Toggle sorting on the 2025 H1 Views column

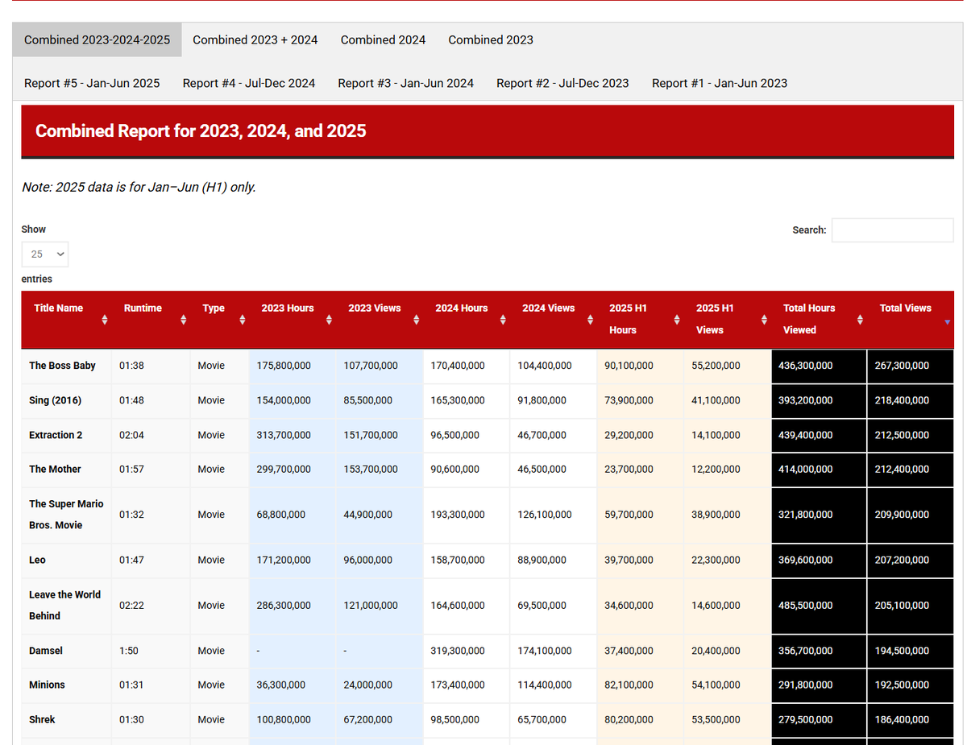coord(763,320)
